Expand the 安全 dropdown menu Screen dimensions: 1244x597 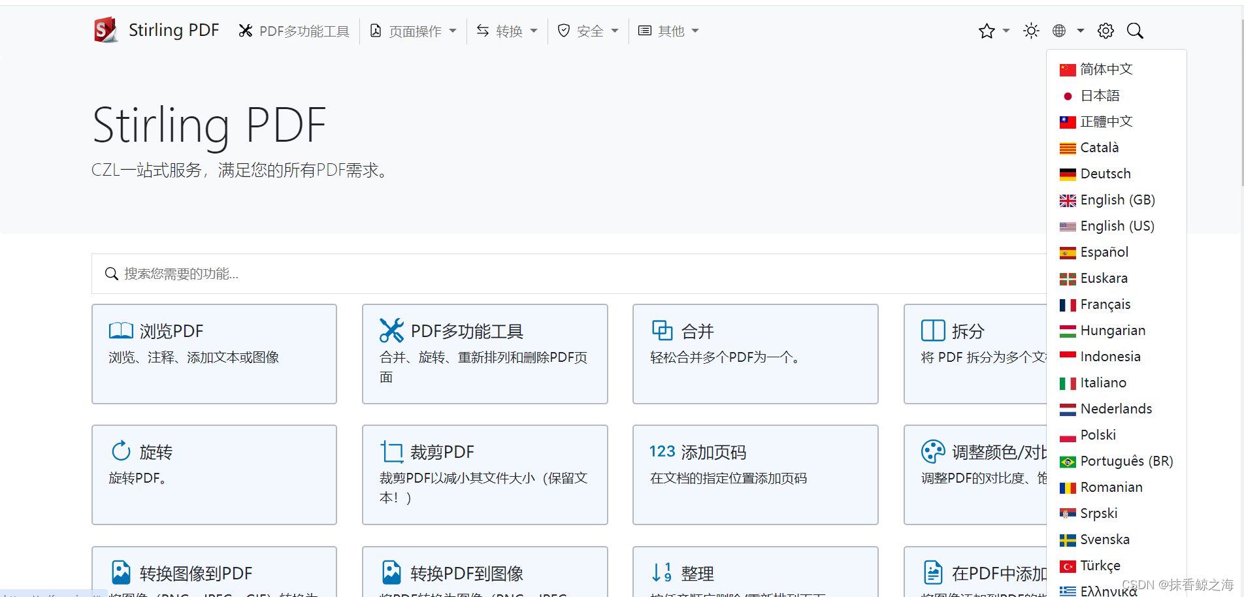coord(588,31)
